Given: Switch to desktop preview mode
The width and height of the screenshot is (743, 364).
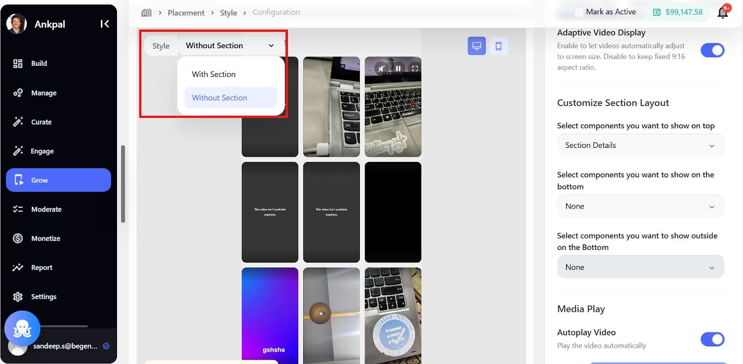Looking at the screenshot, I should click(476, 46).
